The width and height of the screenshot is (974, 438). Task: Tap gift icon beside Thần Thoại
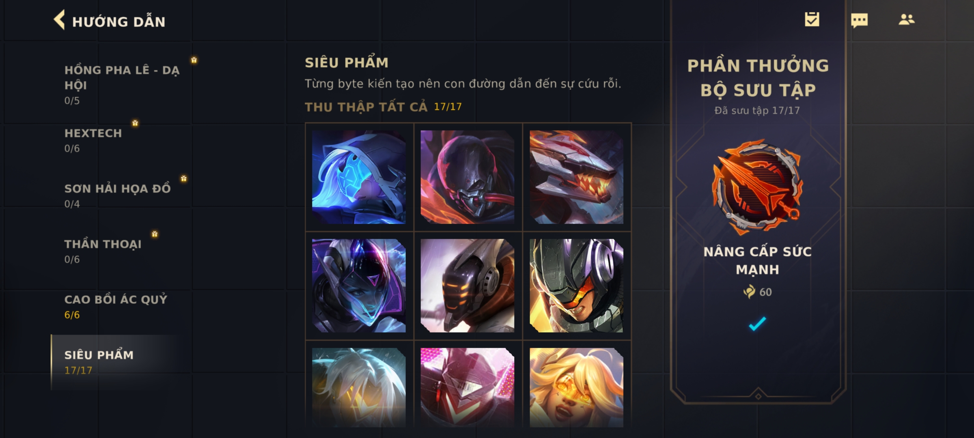coord(155,234)
